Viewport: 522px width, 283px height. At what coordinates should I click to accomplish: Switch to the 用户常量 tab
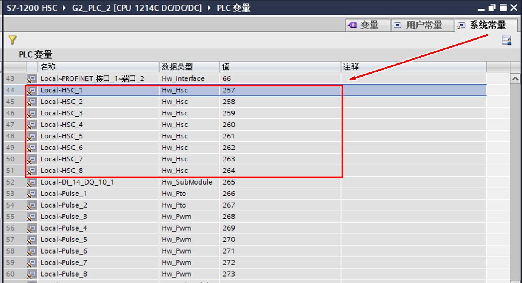422,25
